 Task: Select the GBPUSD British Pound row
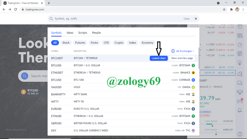click(123, 124)
